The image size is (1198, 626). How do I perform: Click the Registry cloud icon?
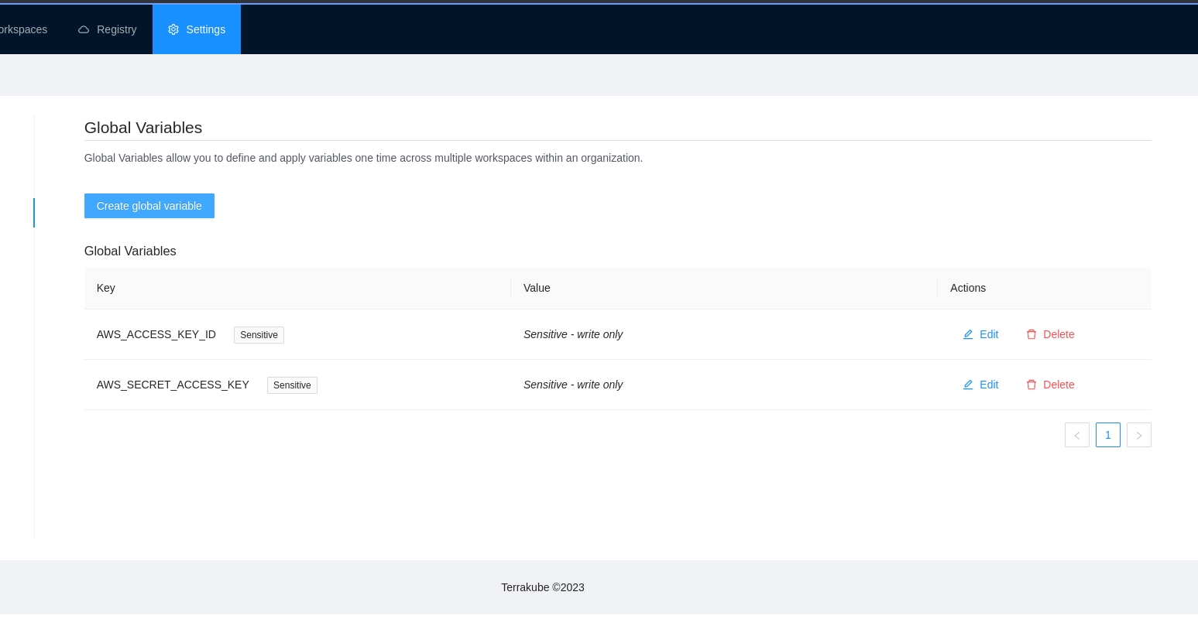(84, 29)
